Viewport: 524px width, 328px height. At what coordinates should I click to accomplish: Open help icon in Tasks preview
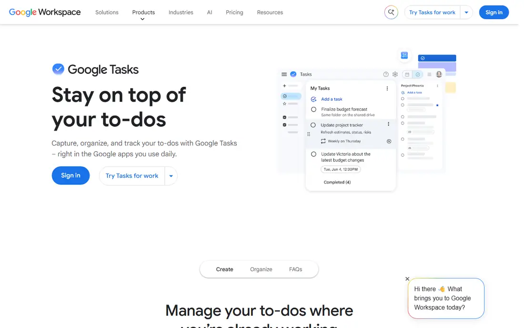[386, 74]
